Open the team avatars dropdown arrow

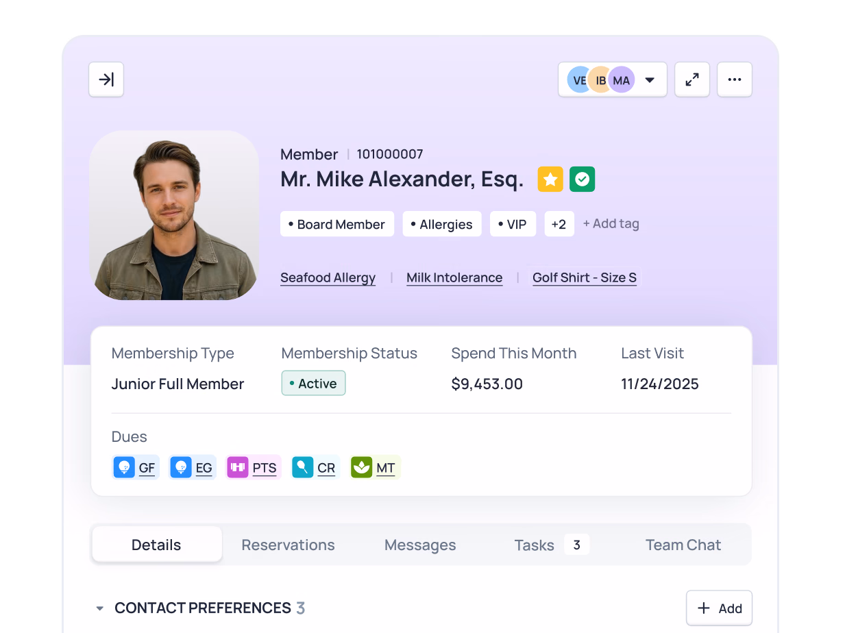[x=650, y=80]
